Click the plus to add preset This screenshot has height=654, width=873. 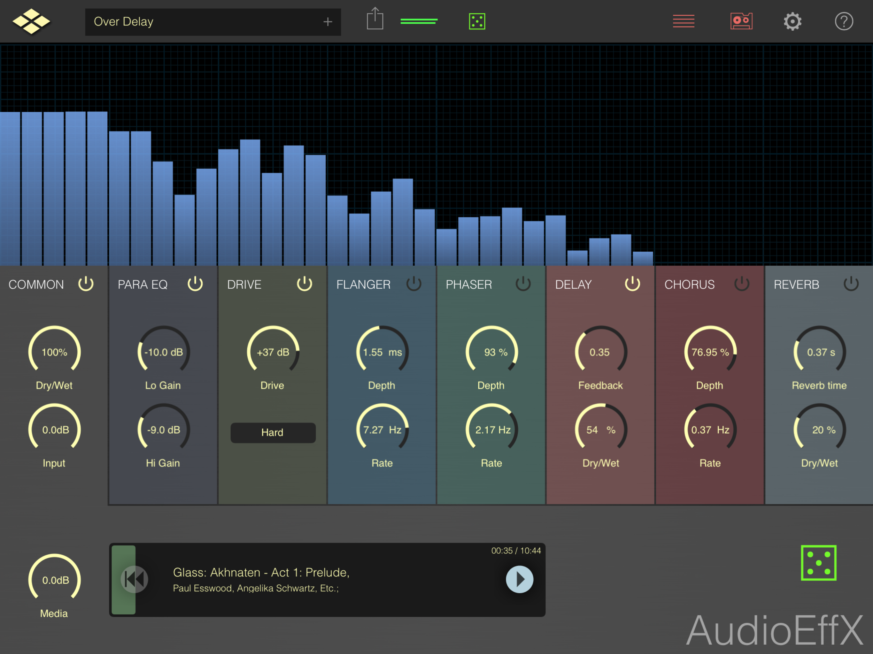click(327, 22)
